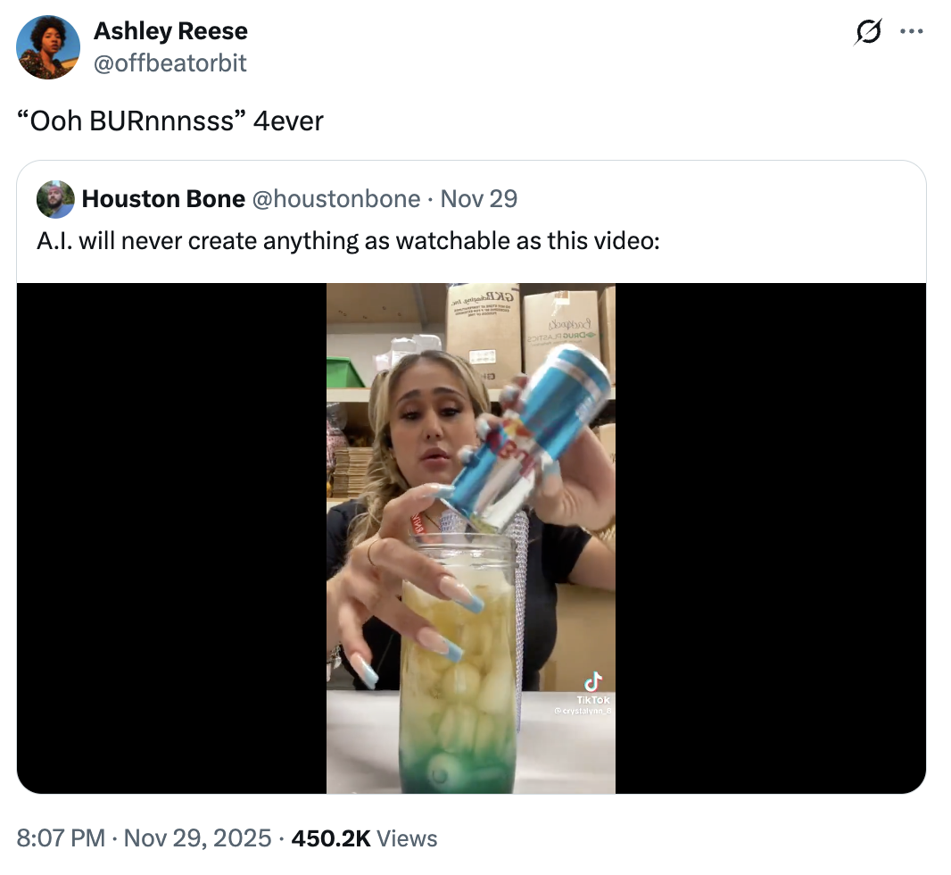951x875 pixels.
Task: Play the embedded TikTok video
Action: click(x=471, y=537)
